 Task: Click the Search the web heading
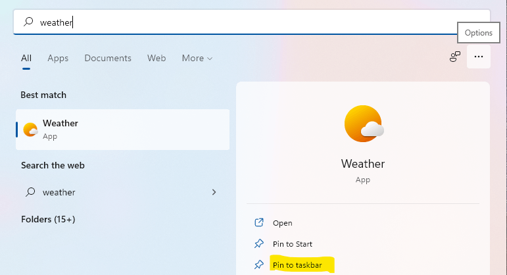point(53,165)
